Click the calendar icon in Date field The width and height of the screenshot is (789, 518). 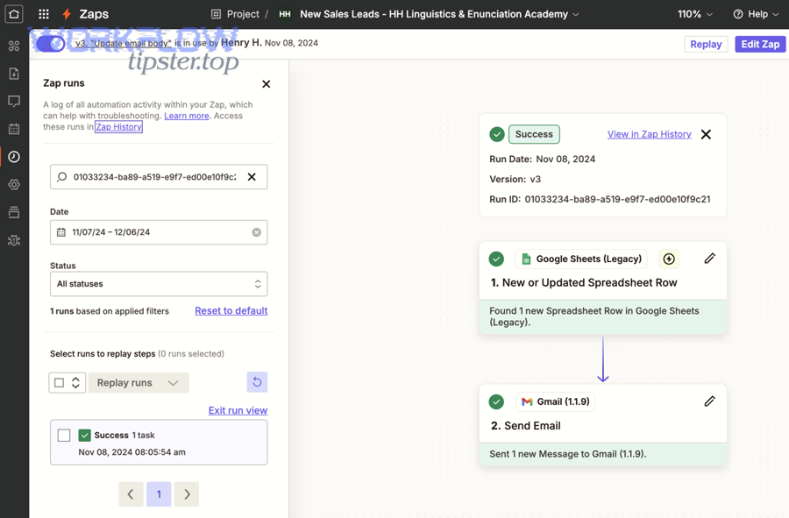[61, 232]
